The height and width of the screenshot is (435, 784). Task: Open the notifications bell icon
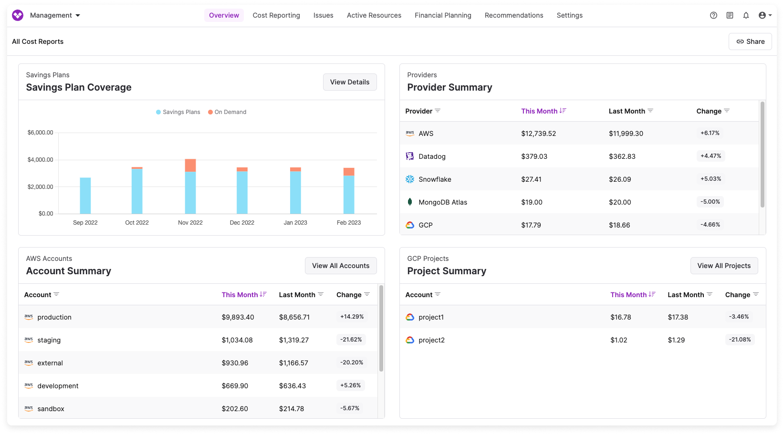click(x=746, y=15)
